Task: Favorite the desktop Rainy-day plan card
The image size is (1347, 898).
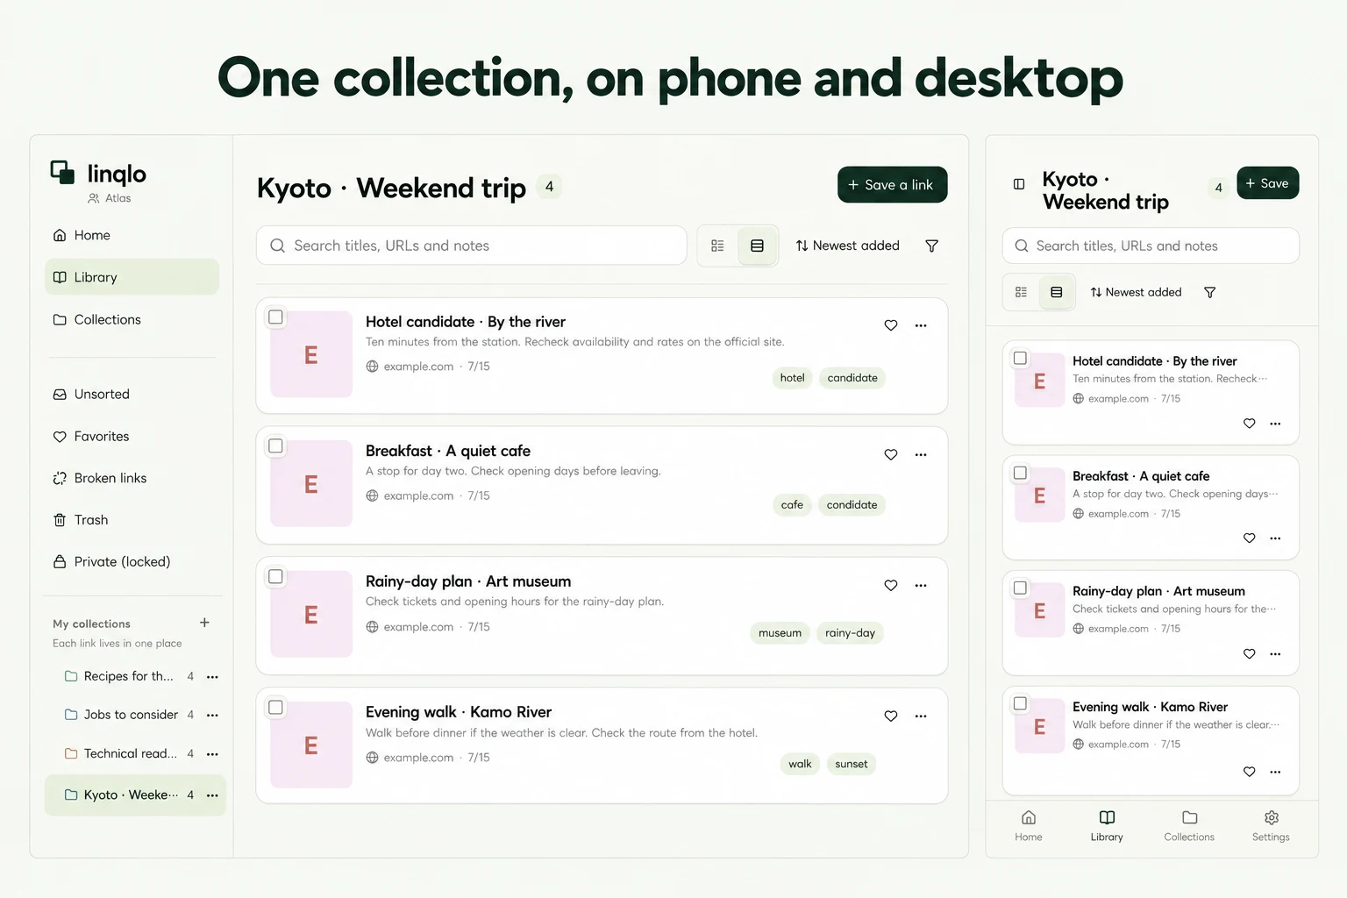Action: (x=891, y=585)
